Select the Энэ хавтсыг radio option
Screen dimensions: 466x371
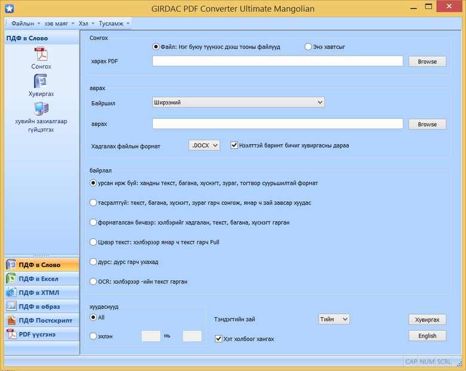[x=308, y=47]
